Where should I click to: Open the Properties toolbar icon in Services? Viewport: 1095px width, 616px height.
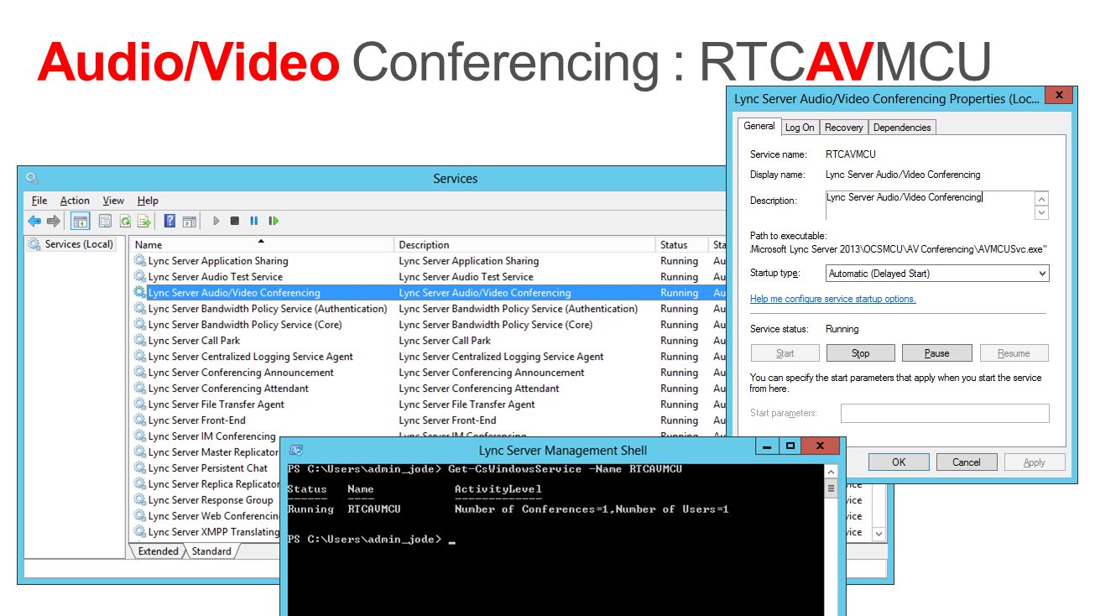[105, 222]
